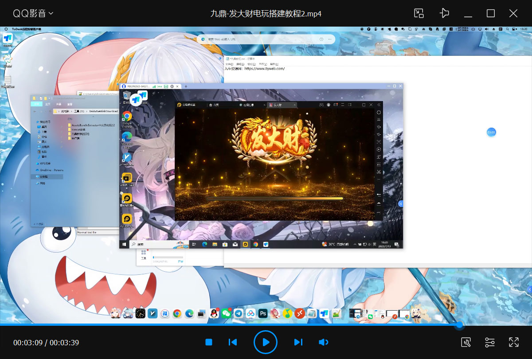Switch to mini player mode

[x=419, y=13]
